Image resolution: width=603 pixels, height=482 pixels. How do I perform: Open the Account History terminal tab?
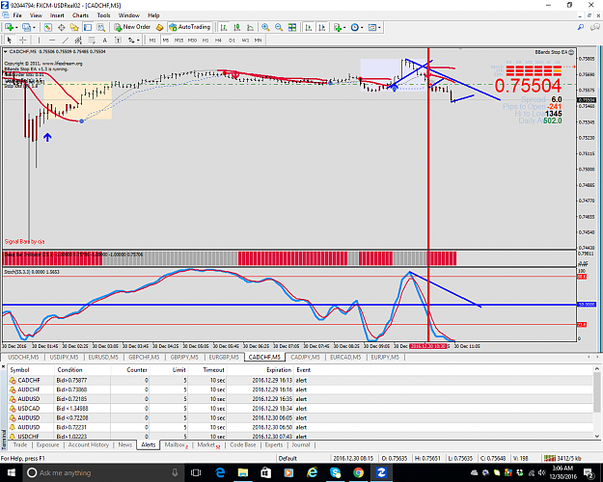[x=89, y=444]
